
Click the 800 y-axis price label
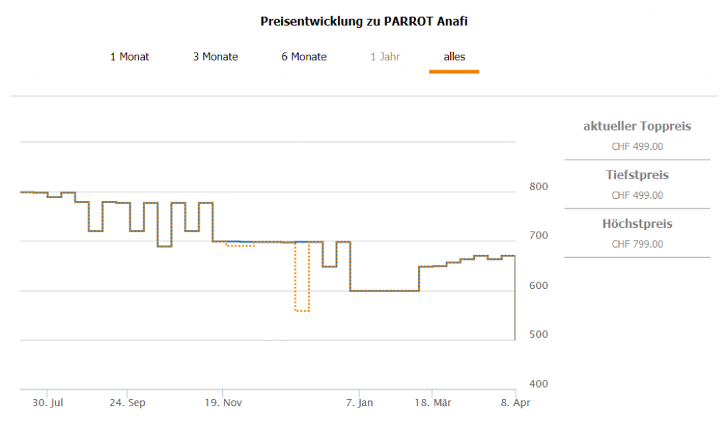tap(540, 187)
